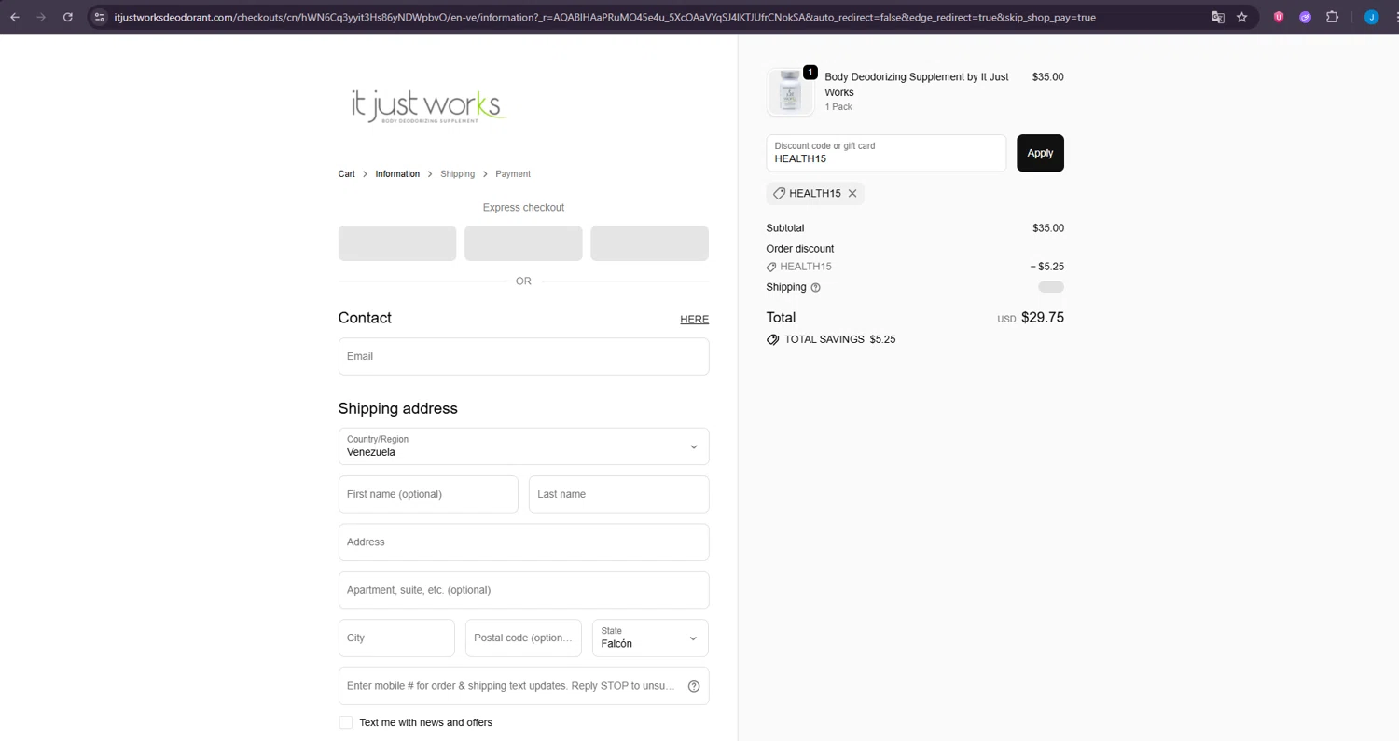Click the total amount $29.75
This screenshot has width=1399, height=741.
1043,317
